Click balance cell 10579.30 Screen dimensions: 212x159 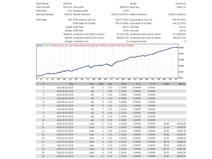181,153
